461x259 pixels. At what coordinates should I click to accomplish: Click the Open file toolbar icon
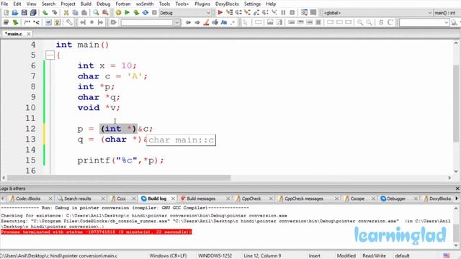pyautogui.click(x=15, y=13)
